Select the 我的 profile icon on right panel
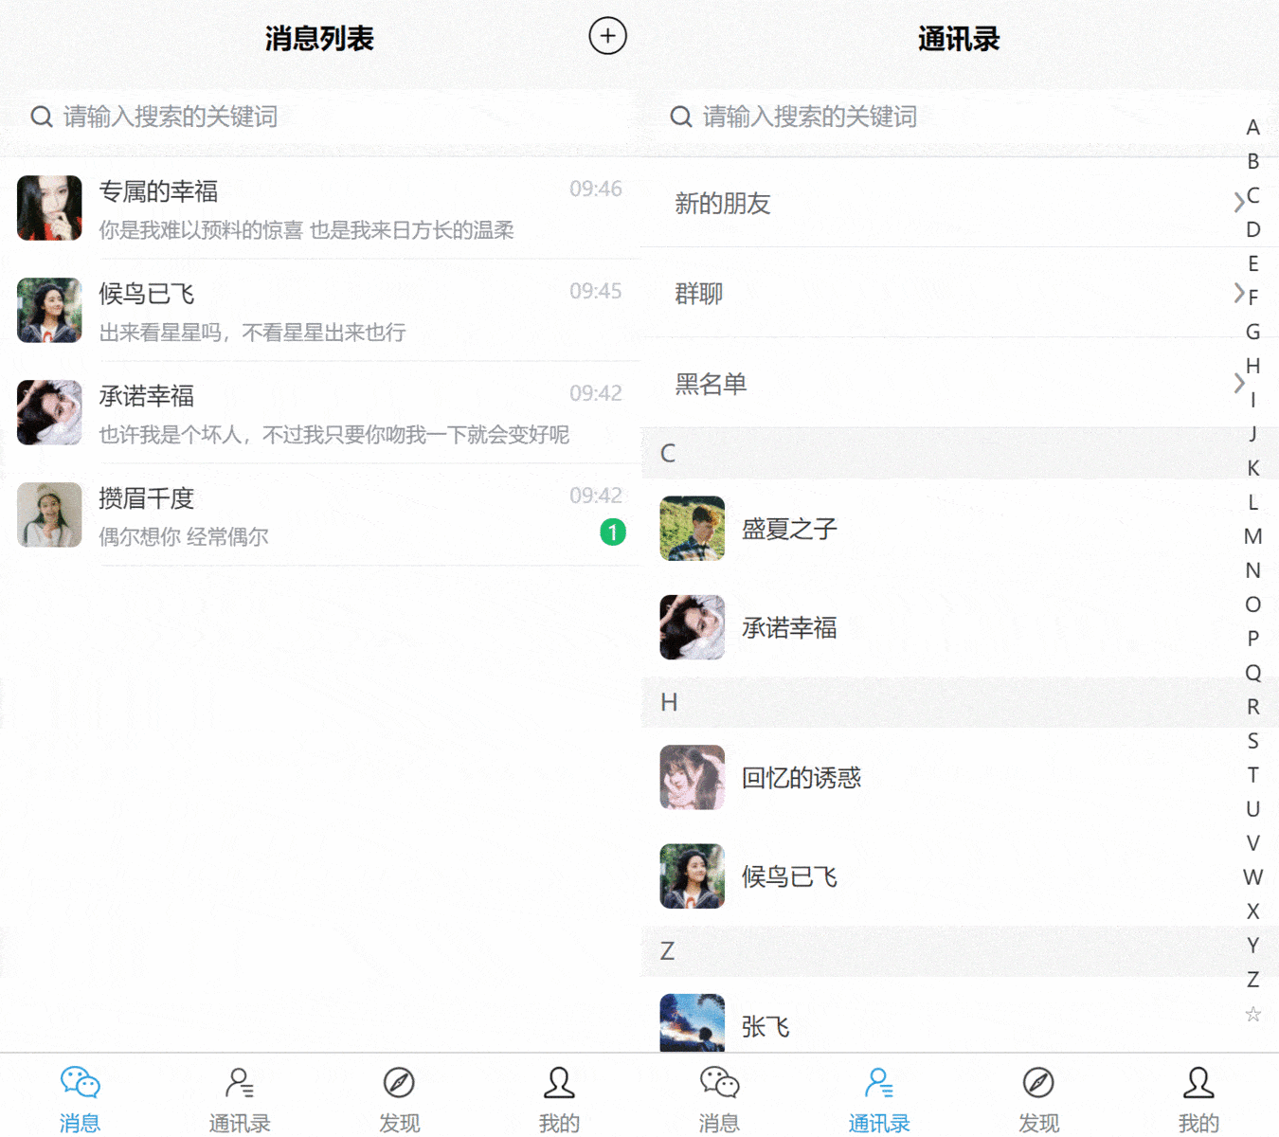Screen dimensions: 1279x1137 (1198, 1081)
